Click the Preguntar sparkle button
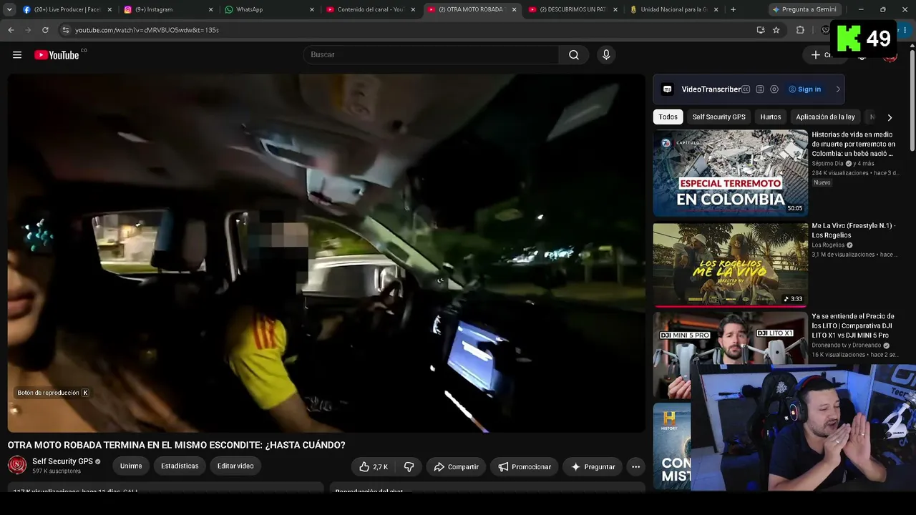 593,466
